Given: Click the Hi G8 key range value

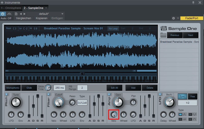Looking at the screenshot, I should point(35,28).
